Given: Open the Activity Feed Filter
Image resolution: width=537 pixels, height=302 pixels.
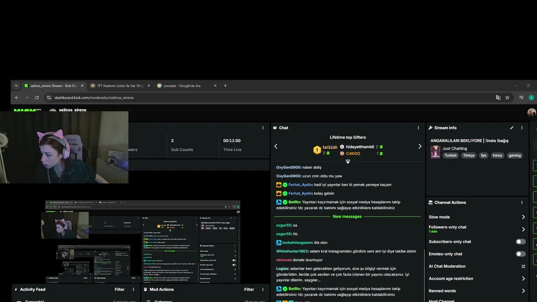Looking at the screenshot, I should [120, 289].
